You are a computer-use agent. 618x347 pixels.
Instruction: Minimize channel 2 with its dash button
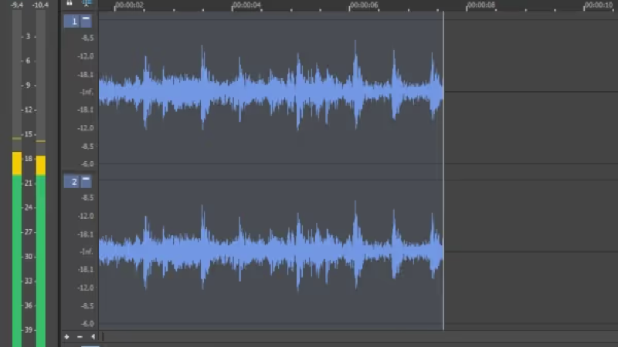86,181
